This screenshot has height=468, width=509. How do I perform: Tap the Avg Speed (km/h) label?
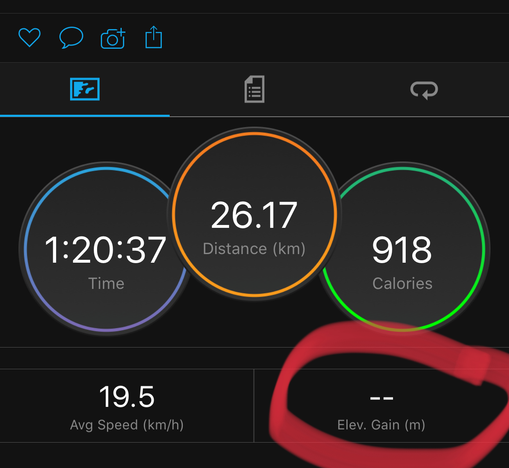127,425
